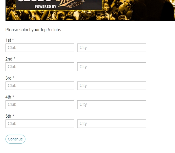
Task: Click the 1st required field label
Action: point(10,40)
